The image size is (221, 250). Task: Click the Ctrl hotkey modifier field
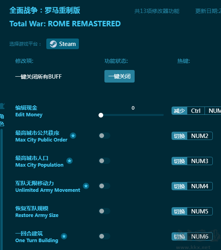click(196, 110)
